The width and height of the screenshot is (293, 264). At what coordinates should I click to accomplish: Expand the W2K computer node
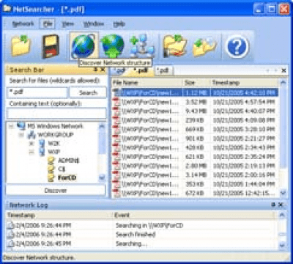[x=31, y=144]
